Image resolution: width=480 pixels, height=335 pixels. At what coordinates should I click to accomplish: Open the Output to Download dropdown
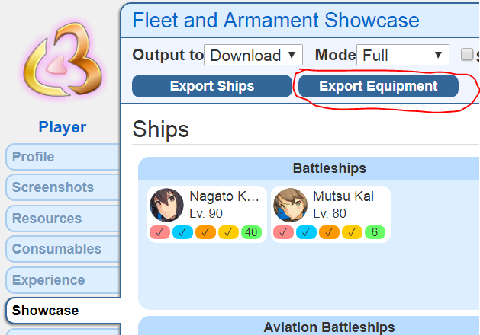click(253, 55)
